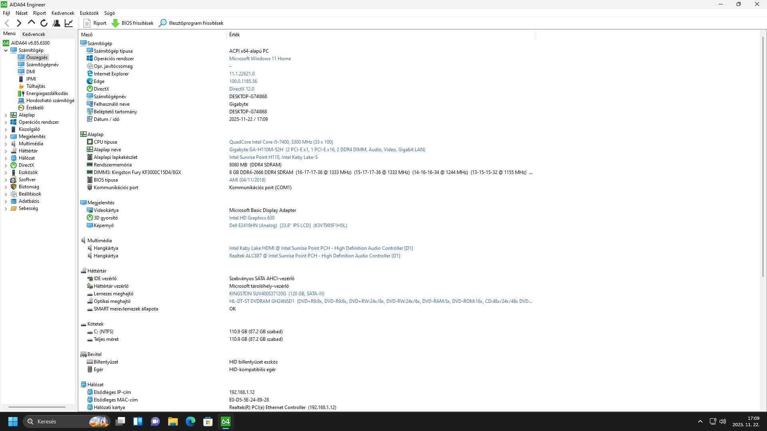Screen dimensions: 767x431
Task: Click the Intel HD Graphics 630 link
Action: click(252, 218)
